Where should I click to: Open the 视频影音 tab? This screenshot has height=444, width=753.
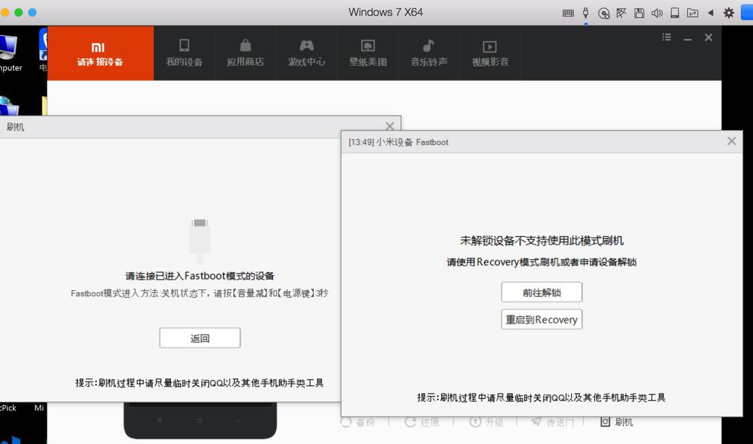(x=490, y=53)
